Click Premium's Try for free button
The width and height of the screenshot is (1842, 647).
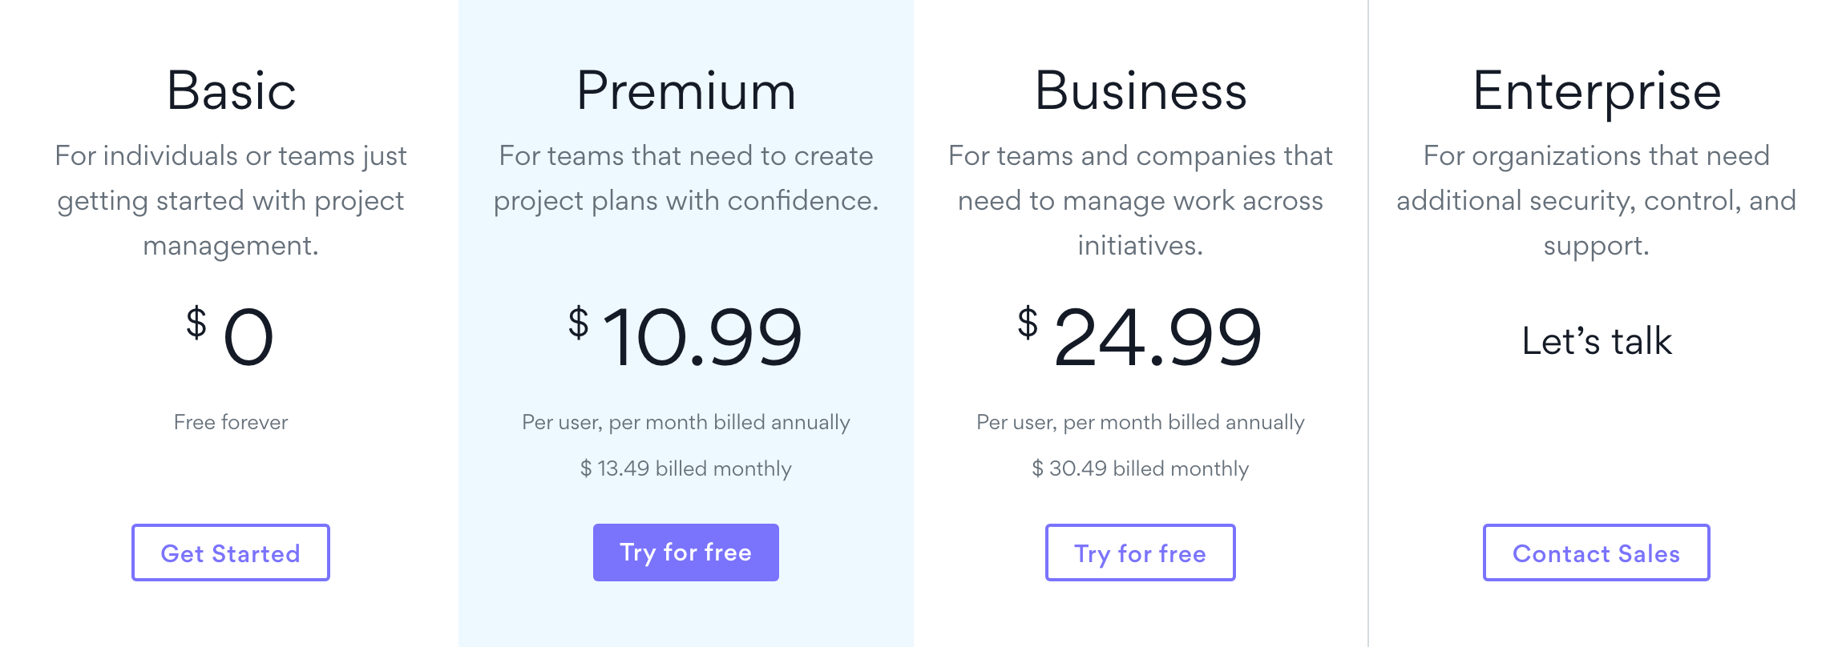click(686, 553)
